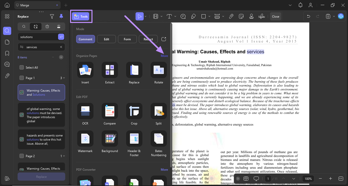The image size is (348, 186).
Task: Select the Sticky Note comment tool
Action: (183, 16)
